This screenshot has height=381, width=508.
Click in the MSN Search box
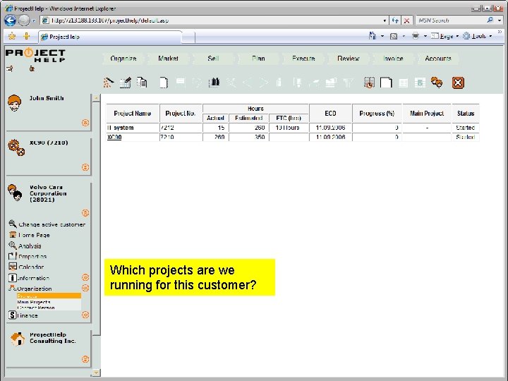click(x=450, y=20)
